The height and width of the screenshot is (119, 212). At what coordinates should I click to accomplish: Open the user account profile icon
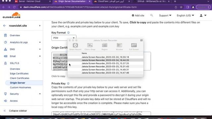pos(201,16)
